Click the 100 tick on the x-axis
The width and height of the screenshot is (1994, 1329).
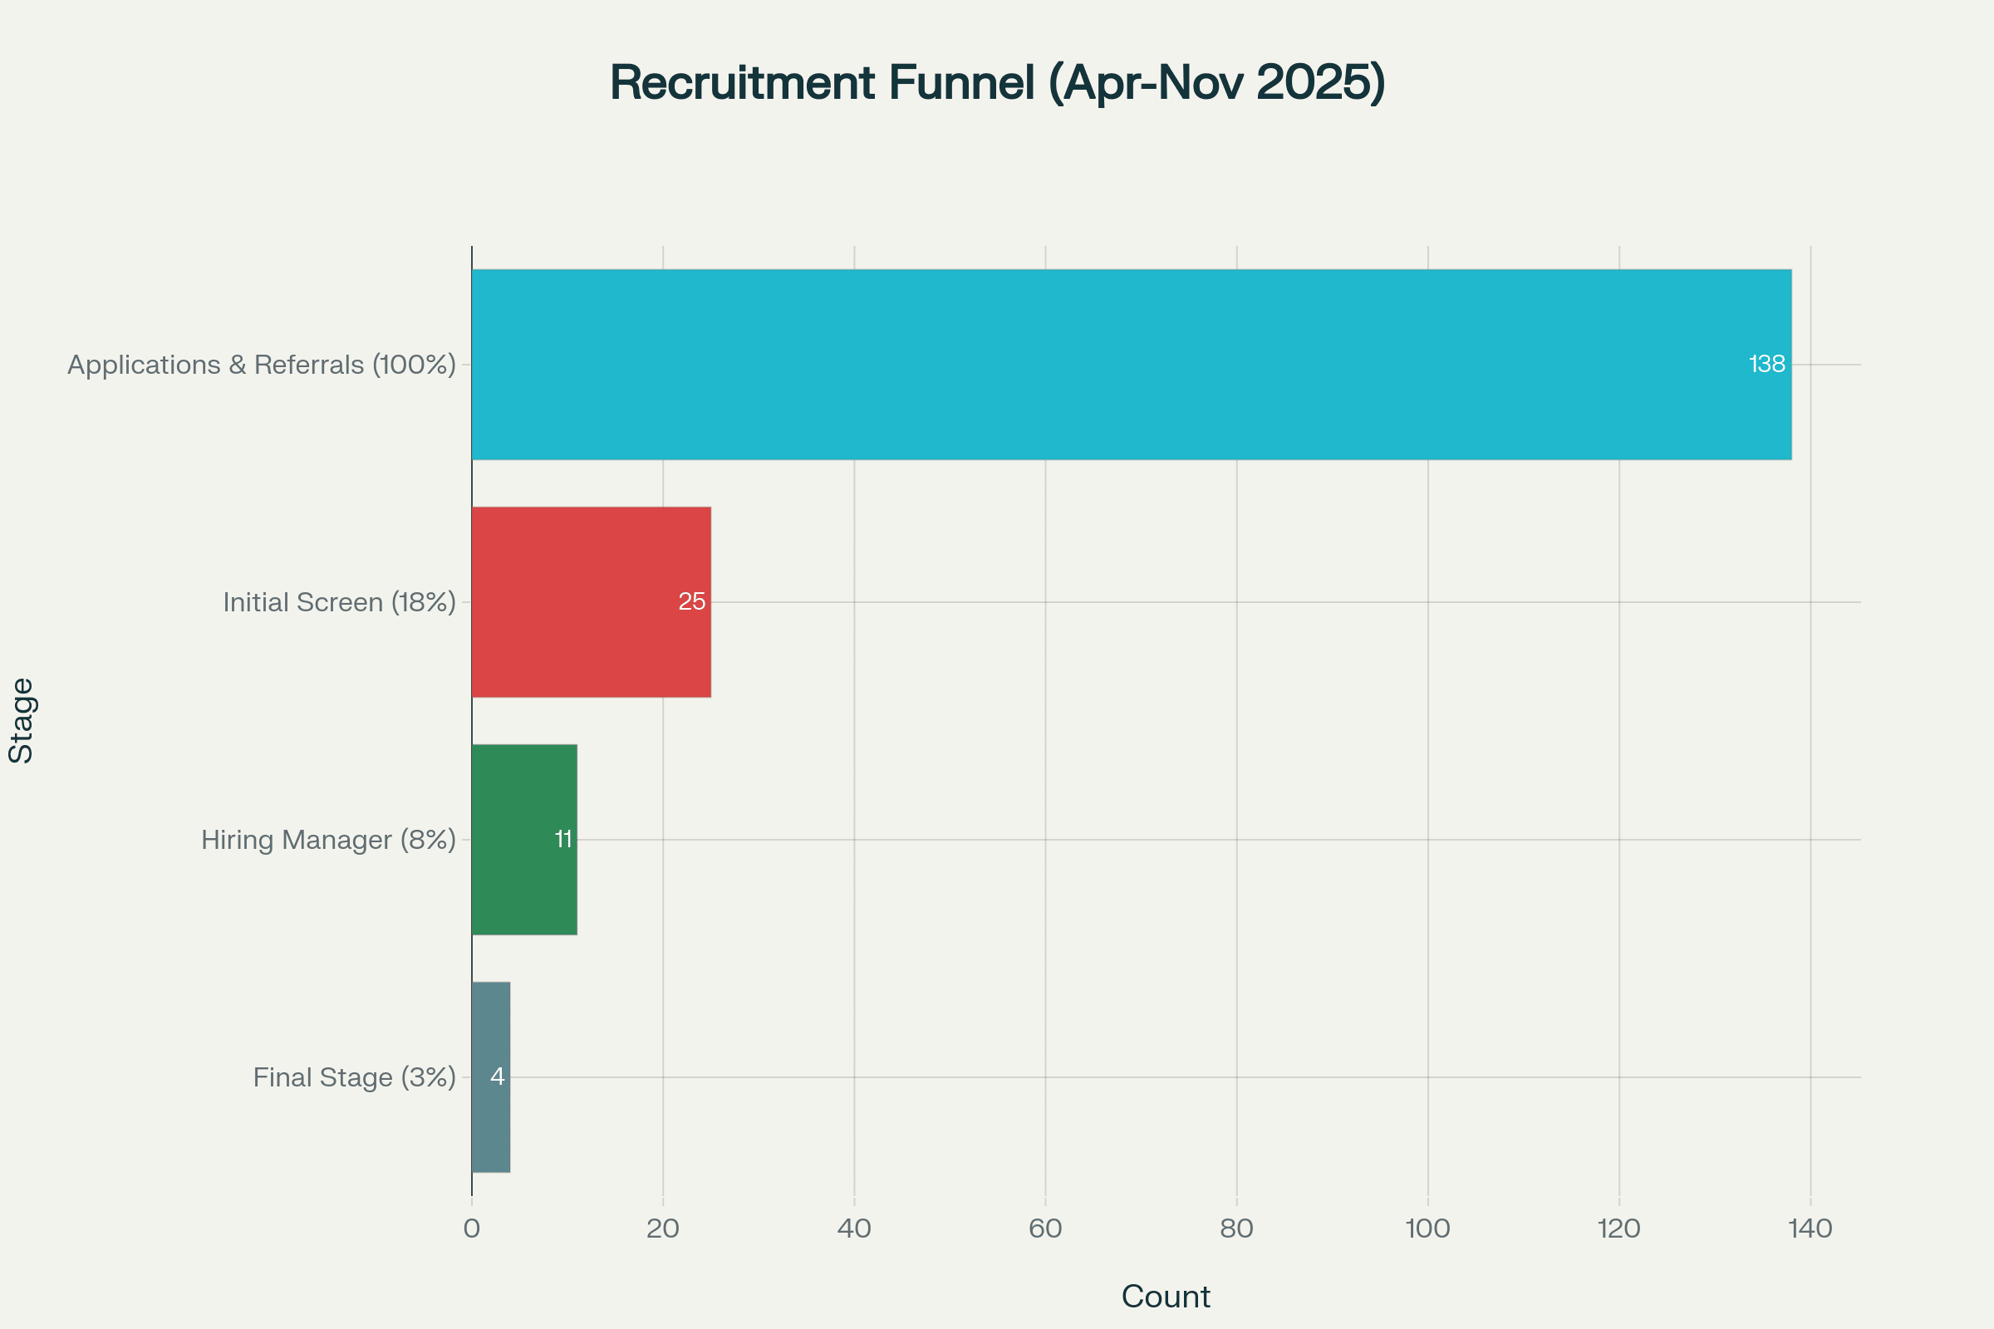click(x=1427, y=1229)
